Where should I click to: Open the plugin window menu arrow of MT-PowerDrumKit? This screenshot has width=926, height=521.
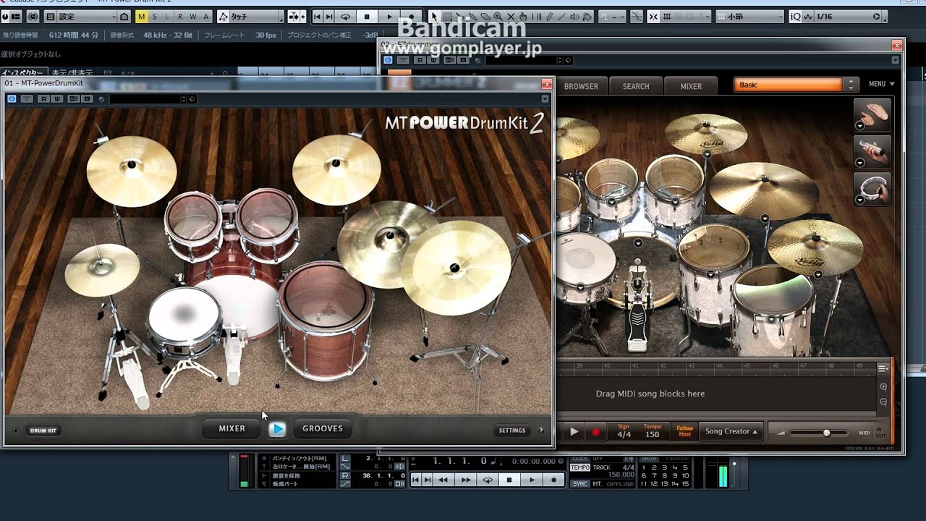tap(545, 98)
